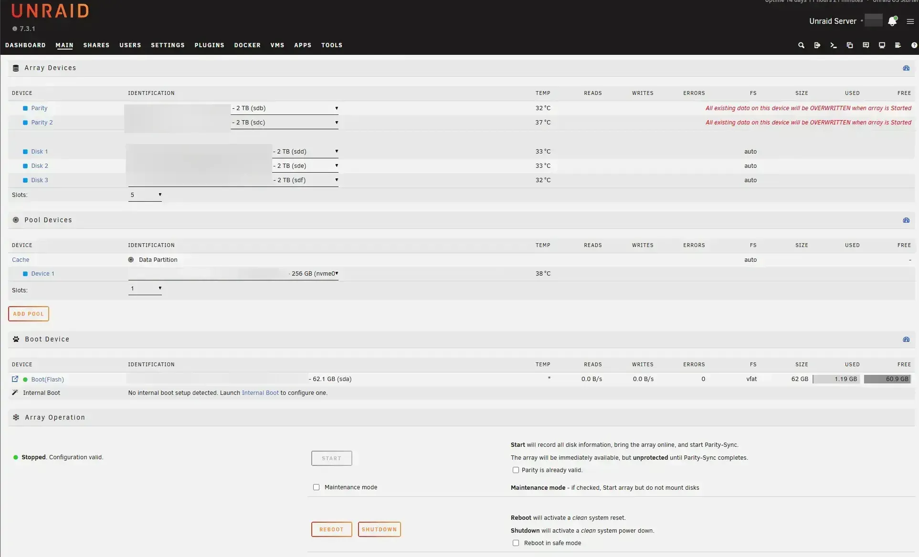The height and width of the screenshot is (557, 919).
Task: Open the file manager icon
Action: tap(850, 45)
